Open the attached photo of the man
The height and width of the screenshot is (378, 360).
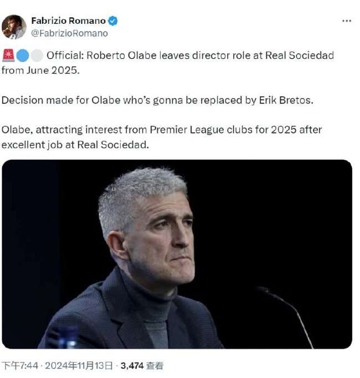click(177, 254)
